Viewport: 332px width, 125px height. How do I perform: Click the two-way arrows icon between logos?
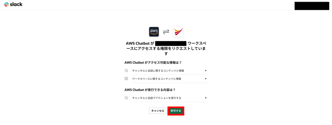coord(166,32)
